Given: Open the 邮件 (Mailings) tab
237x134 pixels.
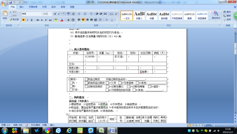Looking at the screenshot, I should 54,7.
